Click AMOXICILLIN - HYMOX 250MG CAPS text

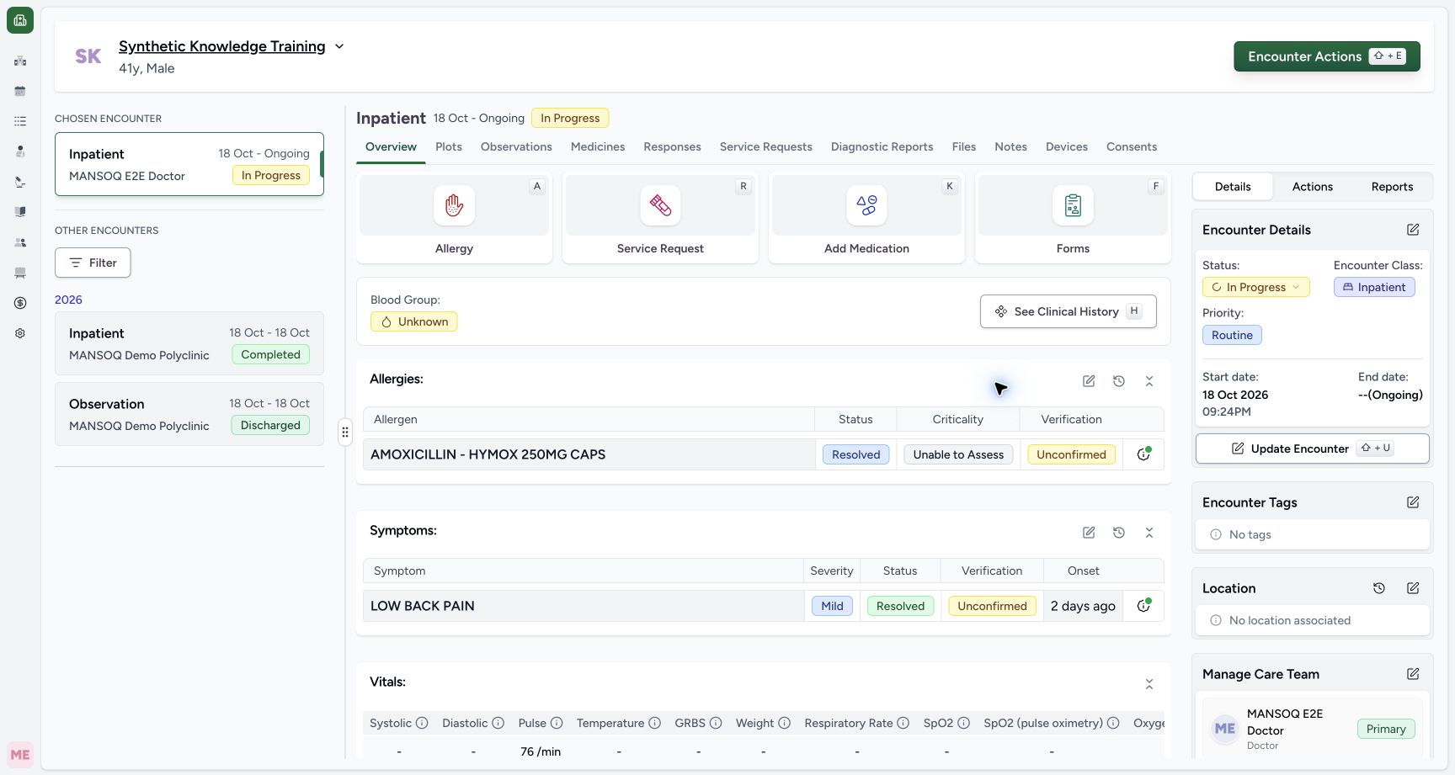(x=488, y=454)
